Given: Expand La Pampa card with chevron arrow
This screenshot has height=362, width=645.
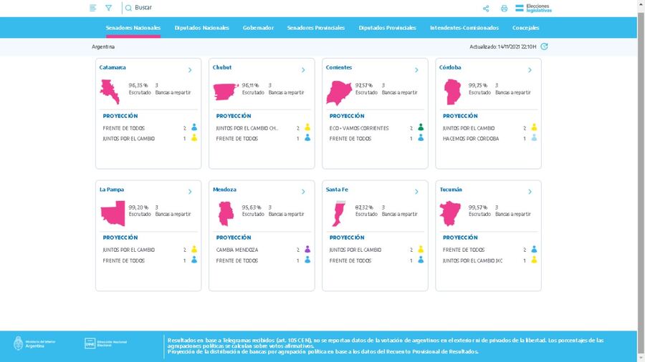Looking at the screenshot, I should (x=190, y=192).
